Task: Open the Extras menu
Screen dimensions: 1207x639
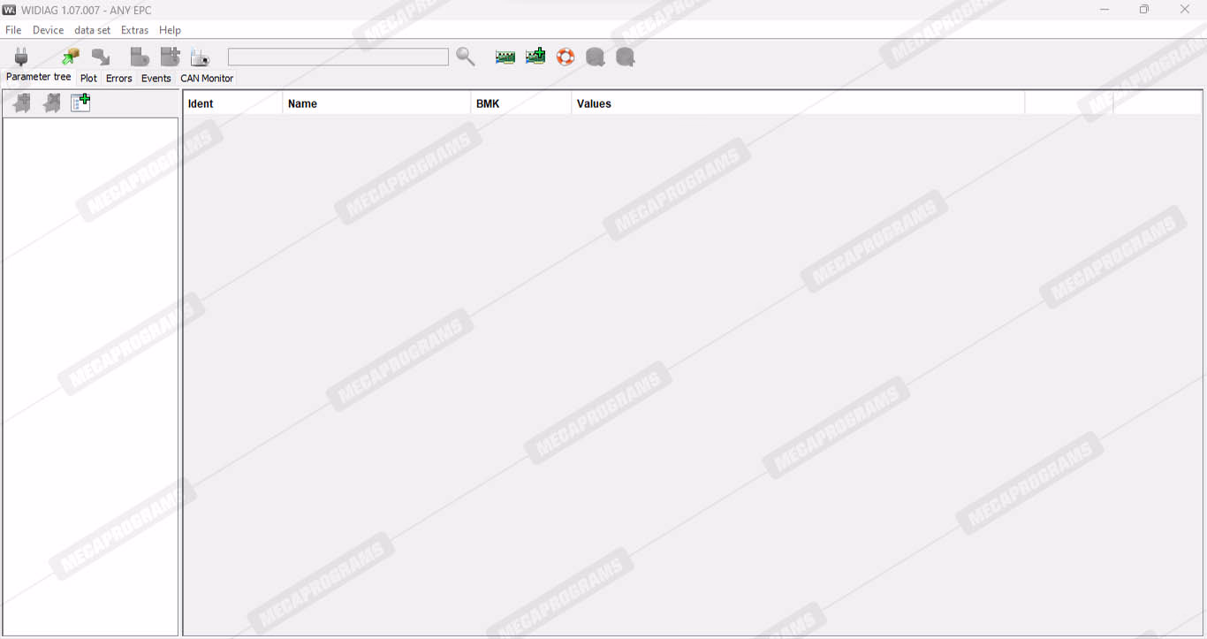Action: (134, 30)
